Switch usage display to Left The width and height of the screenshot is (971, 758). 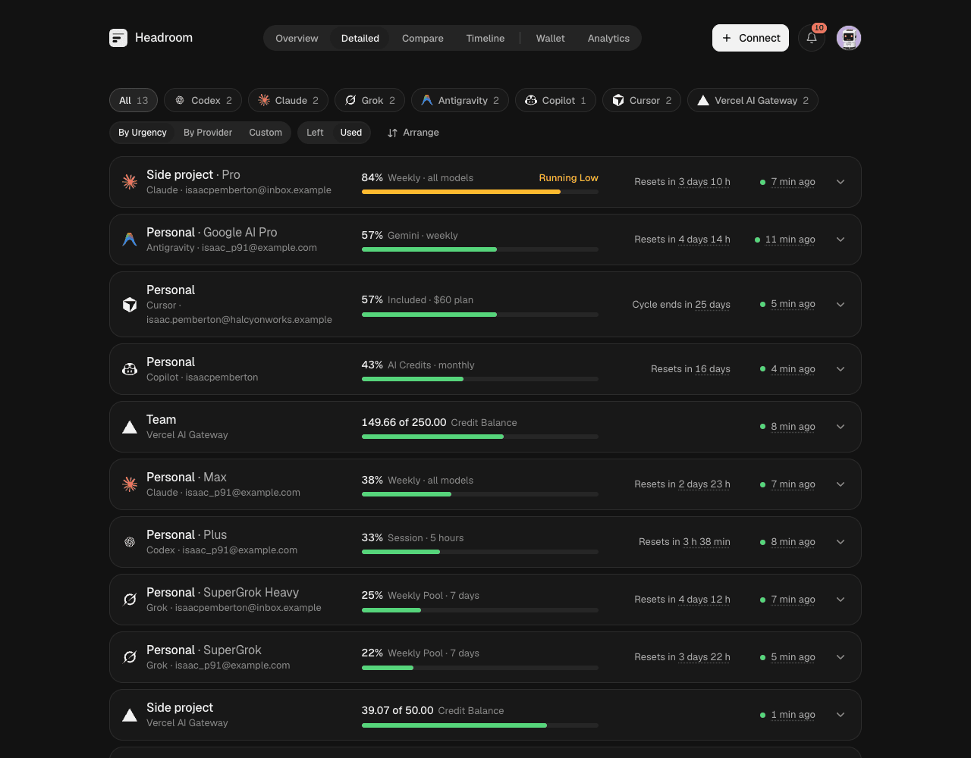tap(315, 133)
